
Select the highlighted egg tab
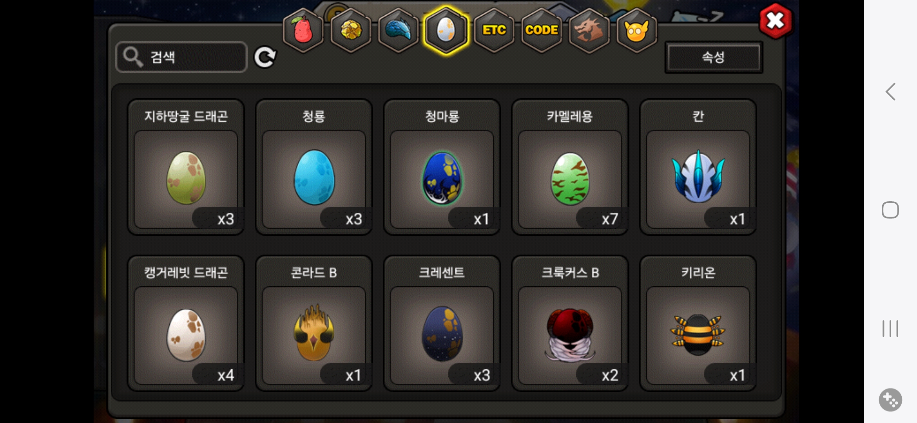(446, 31)
